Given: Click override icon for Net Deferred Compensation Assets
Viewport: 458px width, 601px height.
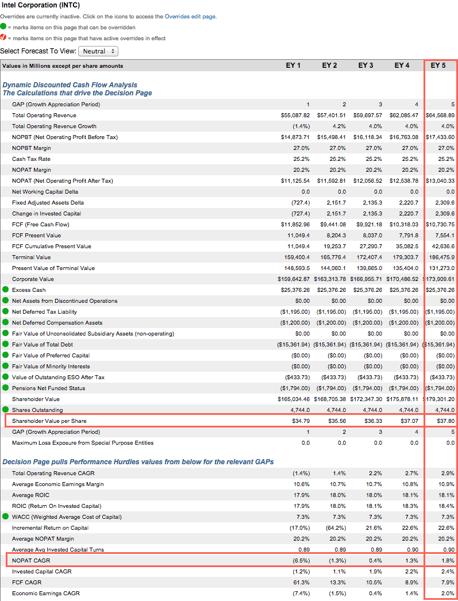Looking at the screenshot, I should tap(5, 322).
